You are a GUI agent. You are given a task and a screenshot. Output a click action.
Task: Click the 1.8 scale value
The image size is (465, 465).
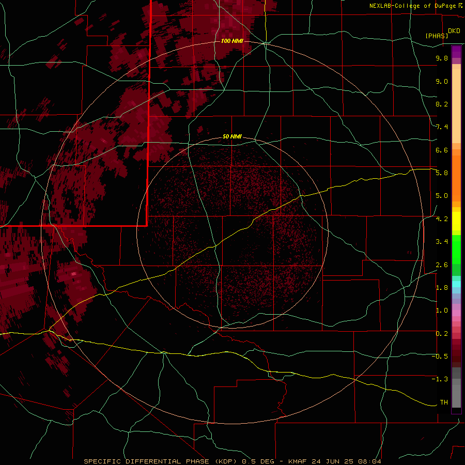pyautogui.click(x=442, y=288)
